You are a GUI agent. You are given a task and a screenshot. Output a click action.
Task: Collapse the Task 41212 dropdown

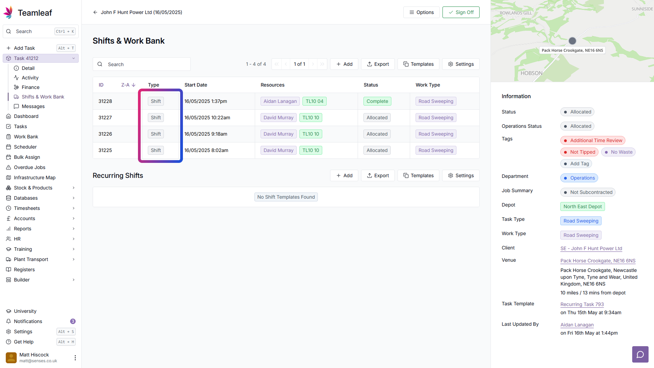[x=73, y=58]
